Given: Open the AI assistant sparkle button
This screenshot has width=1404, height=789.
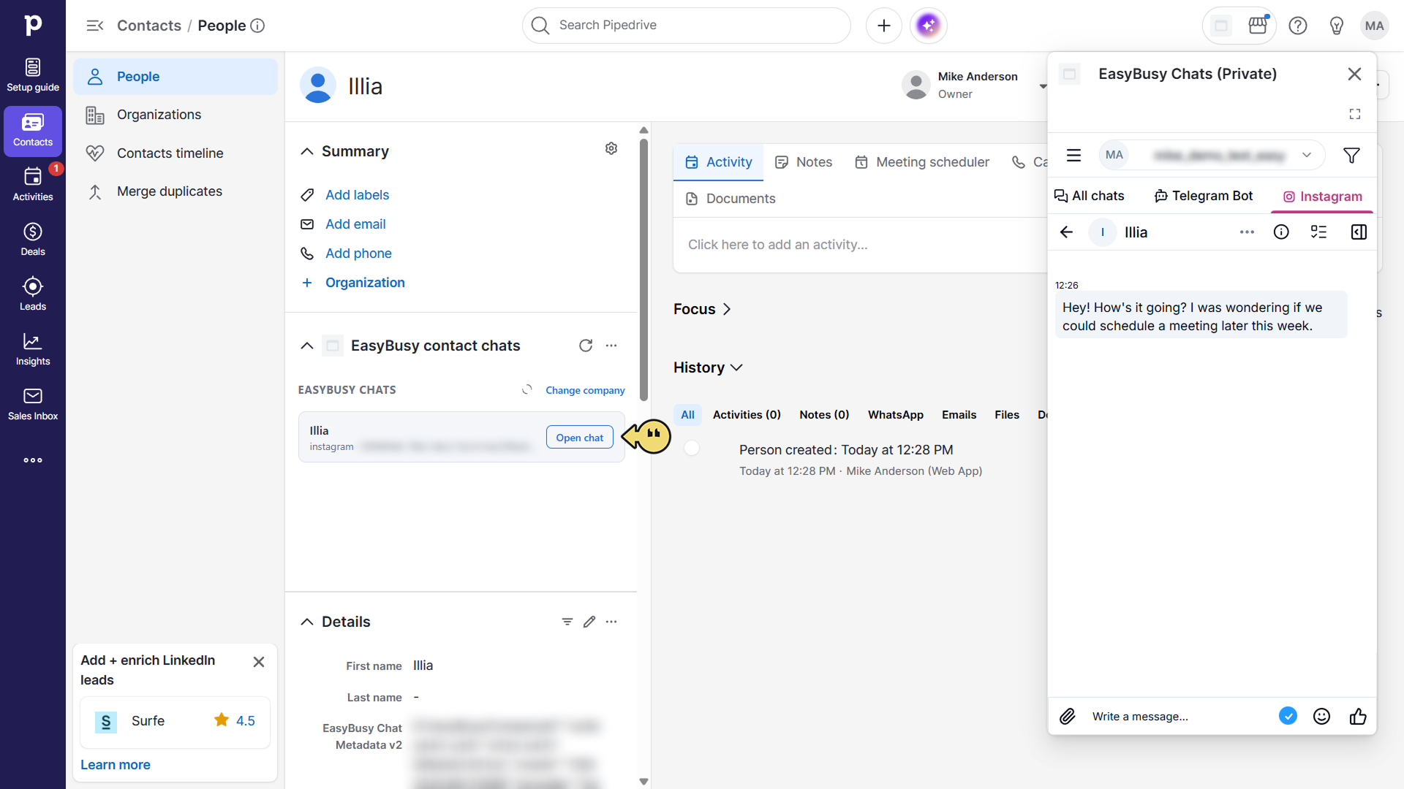Looking at the screenshot, I should pyautogui.click(x=929, y=26).
